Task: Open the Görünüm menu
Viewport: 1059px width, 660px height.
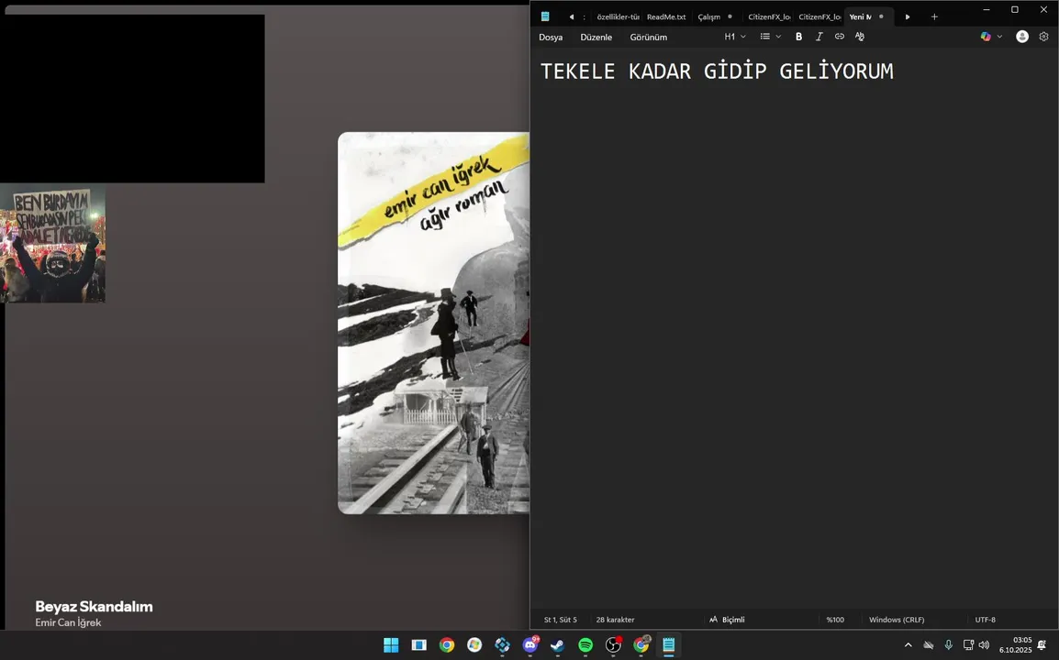Action: click(x=649, y=37)
